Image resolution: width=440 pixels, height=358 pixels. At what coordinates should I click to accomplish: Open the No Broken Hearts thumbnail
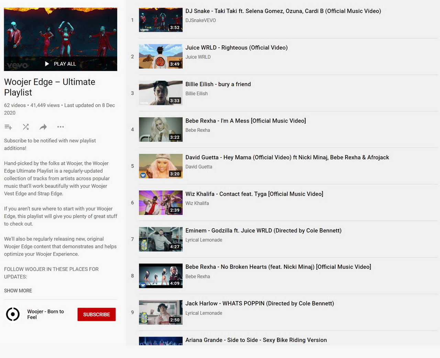pyautogui.click(x=161, y=276)
